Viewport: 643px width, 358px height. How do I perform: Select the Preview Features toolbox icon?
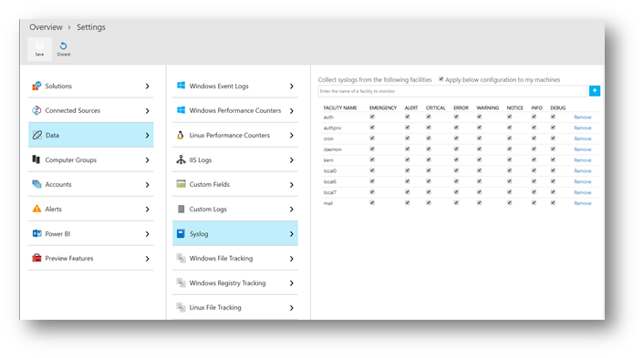pos(36,258)
